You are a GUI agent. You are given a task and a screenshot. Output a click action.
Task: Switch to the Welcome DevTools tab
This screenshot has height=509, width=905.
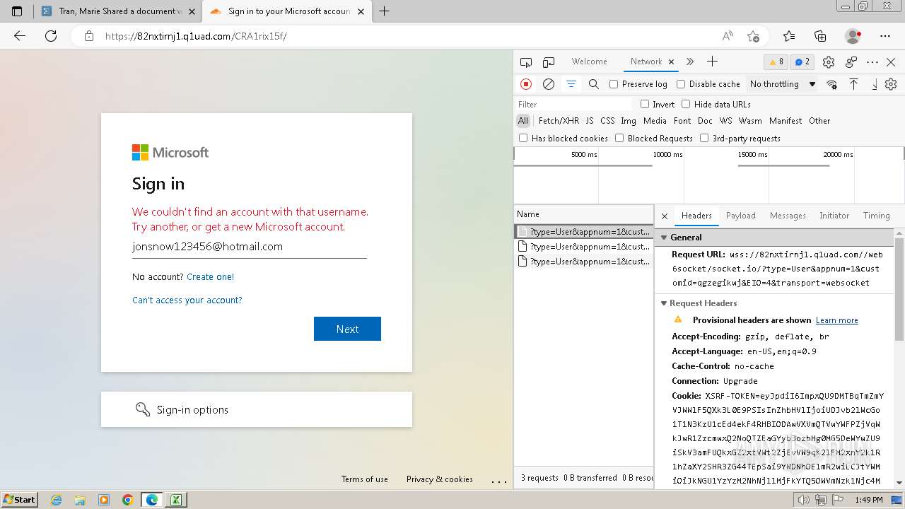point(590,62)
